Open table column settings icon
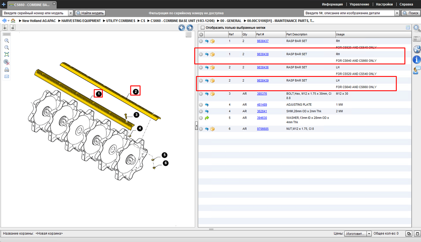The image size is (421, 242). click(x=408, y=28)
